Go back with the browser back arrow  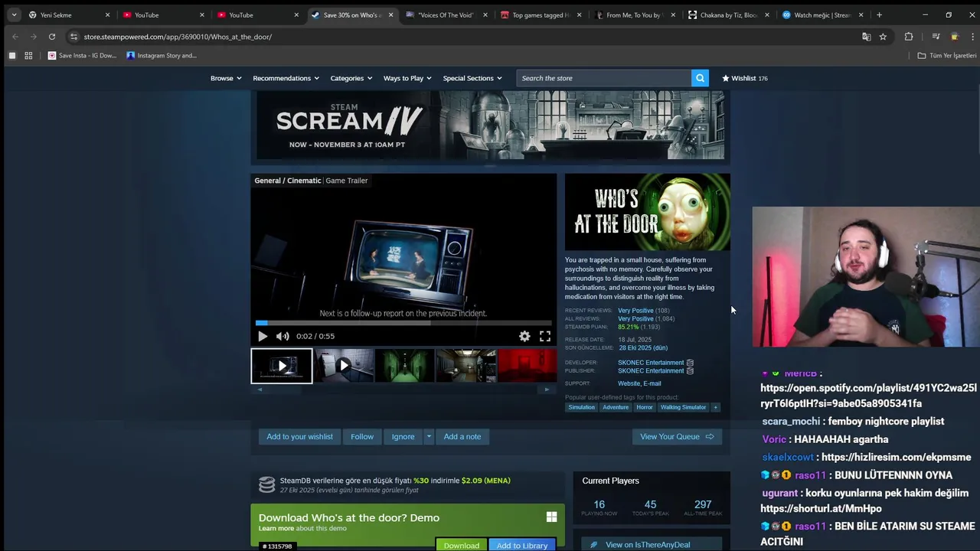click(15, 37)
